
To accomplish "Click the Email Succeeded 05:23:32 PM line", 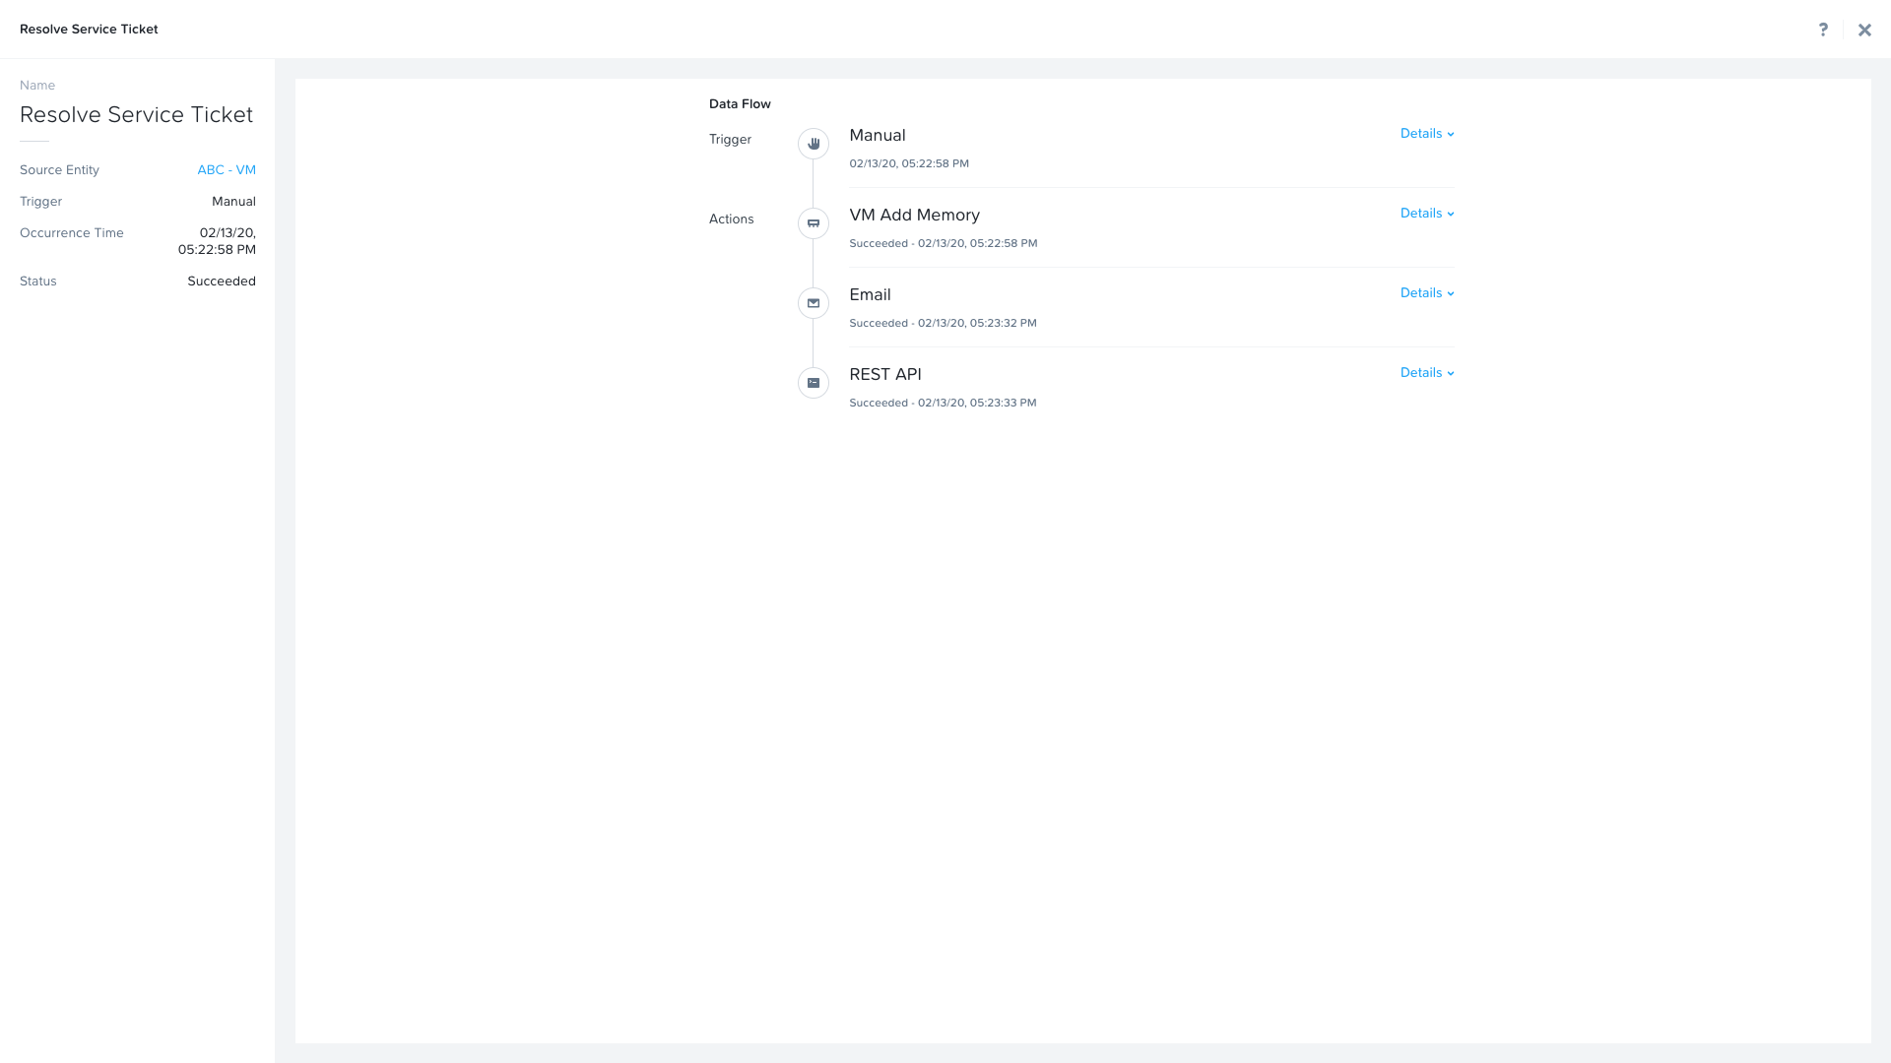I will coord(943,323).
